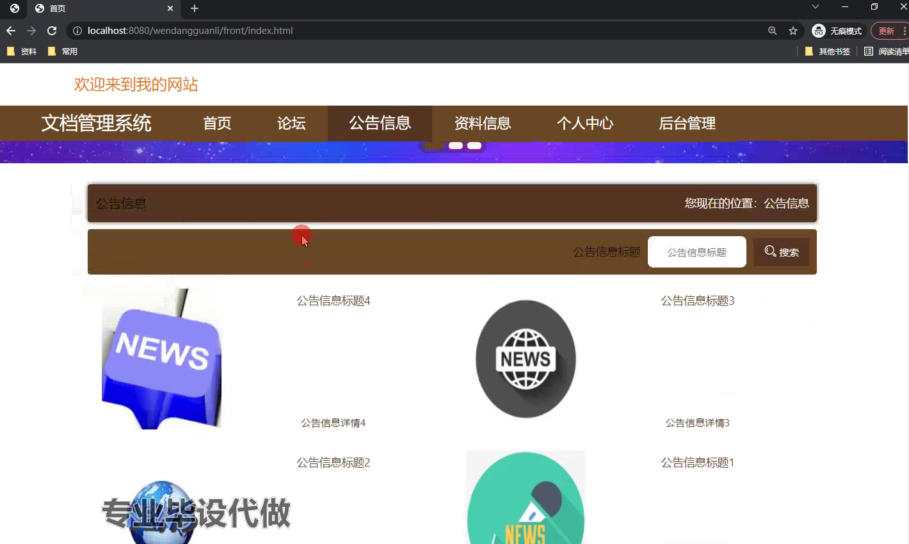Select third banner carousel indicator
Viewport: 909px width, 544px height.
[x=474, y=145]
